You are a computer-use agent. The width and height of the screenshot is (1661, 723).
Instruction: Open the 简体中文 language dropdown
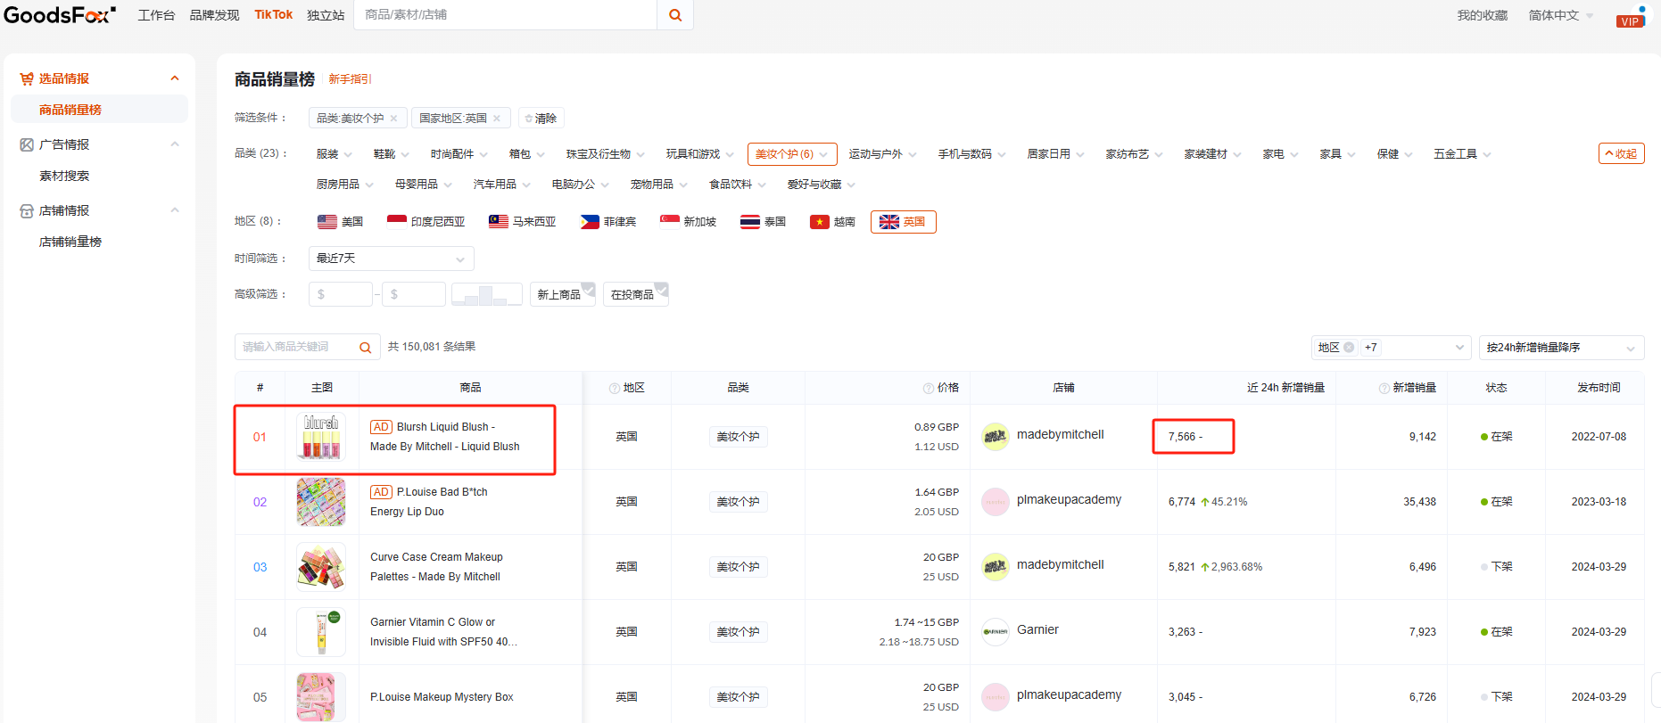(x=1560, y=15)
